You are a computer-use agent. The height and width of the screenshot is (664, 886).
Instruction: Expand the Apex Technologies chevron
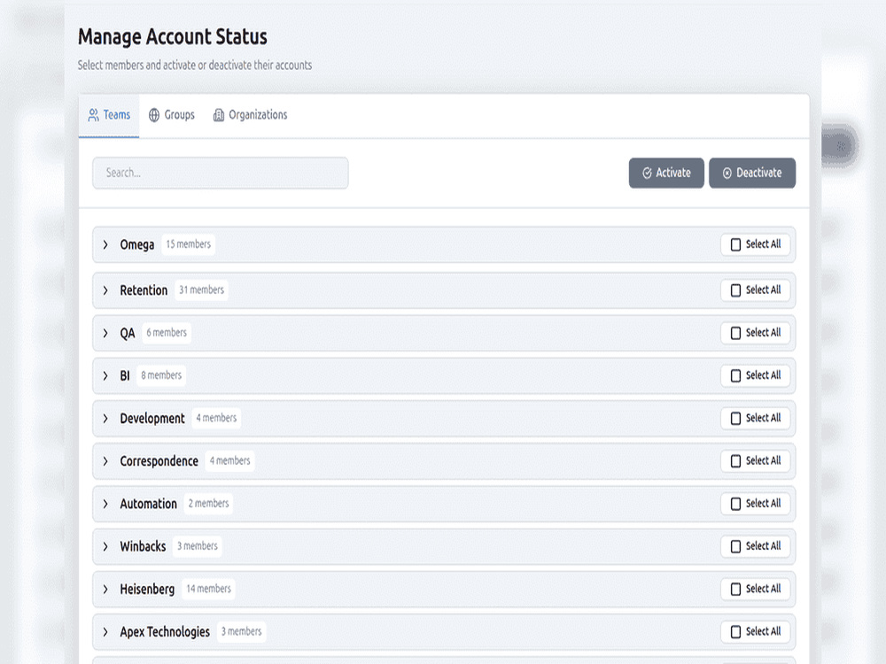(105, 632)
